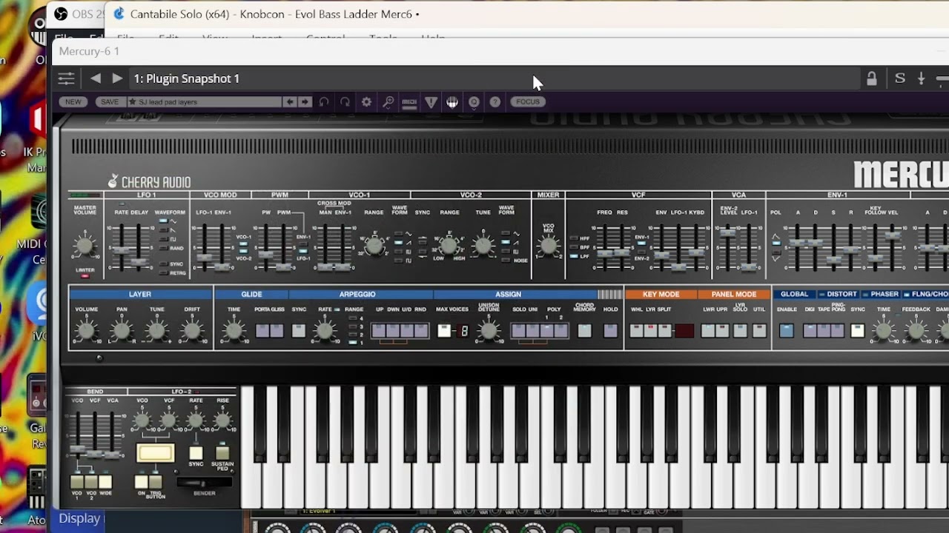This screenshot has height=533, width=949.
Task: Enable SOLO assign mode
Action: point(518,331)
